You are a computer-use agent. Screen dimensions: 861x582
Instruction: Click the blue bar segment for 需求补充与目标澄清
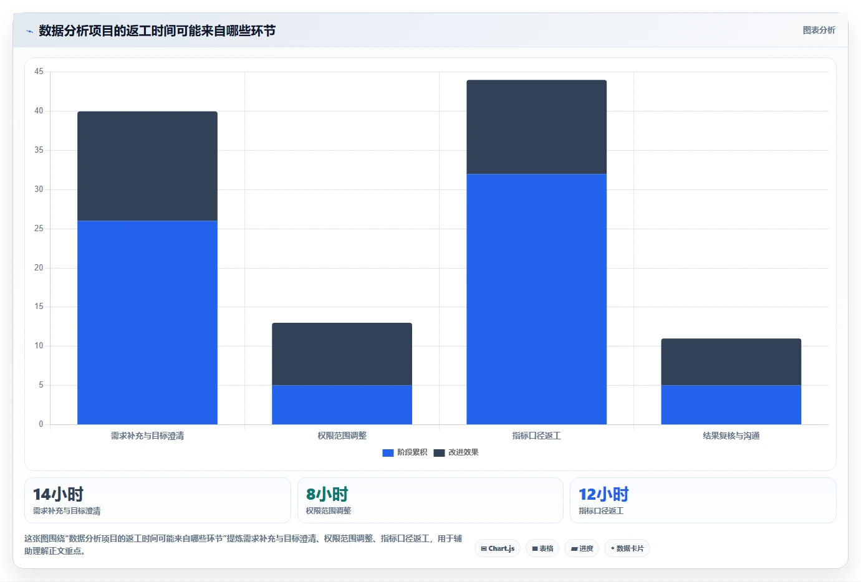(x=147, y=323)
